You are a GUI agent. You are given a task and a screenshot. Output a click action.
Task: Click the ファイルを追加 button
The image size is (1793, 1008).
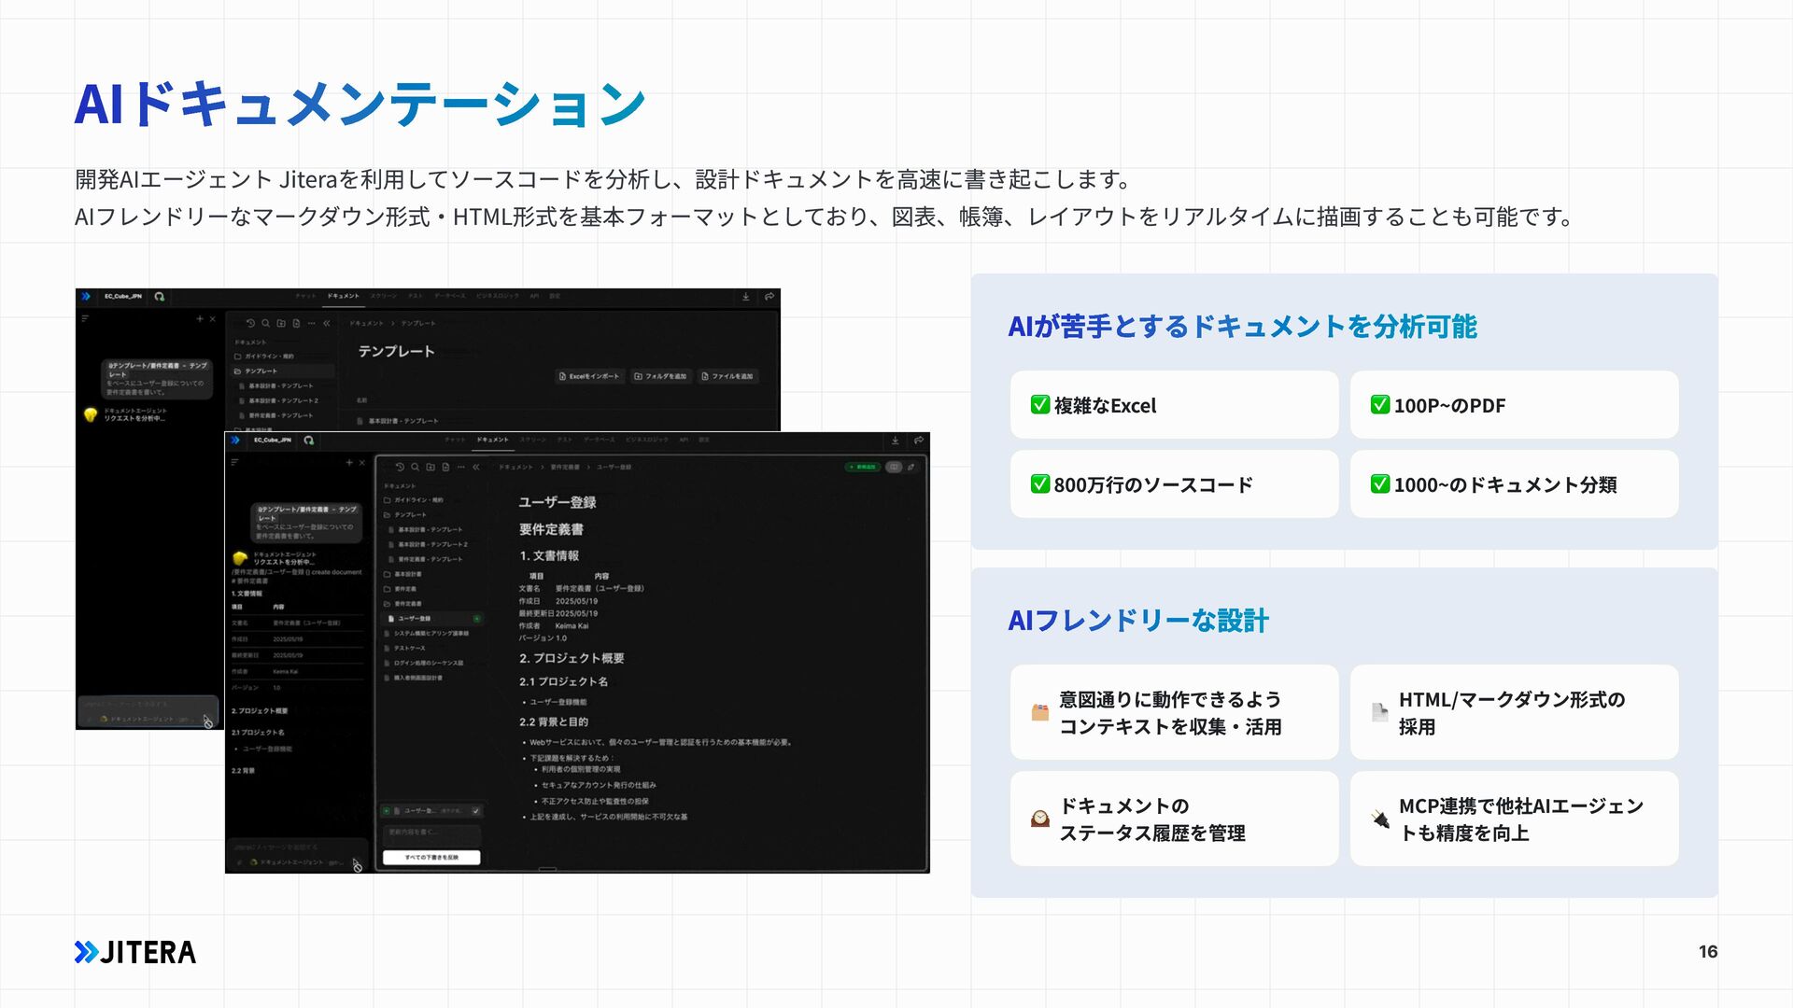(x=727, y=376)
